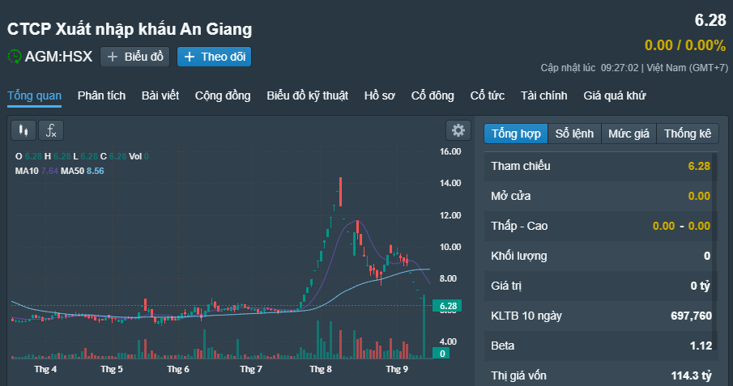733x386 pixels.
Task: Click the Thg 4 time axis label
Action: pyautogui.click(x=45, y=369)
